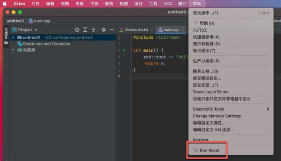
Task: Open the 构建 menu
Action: (x=124, y=4)
